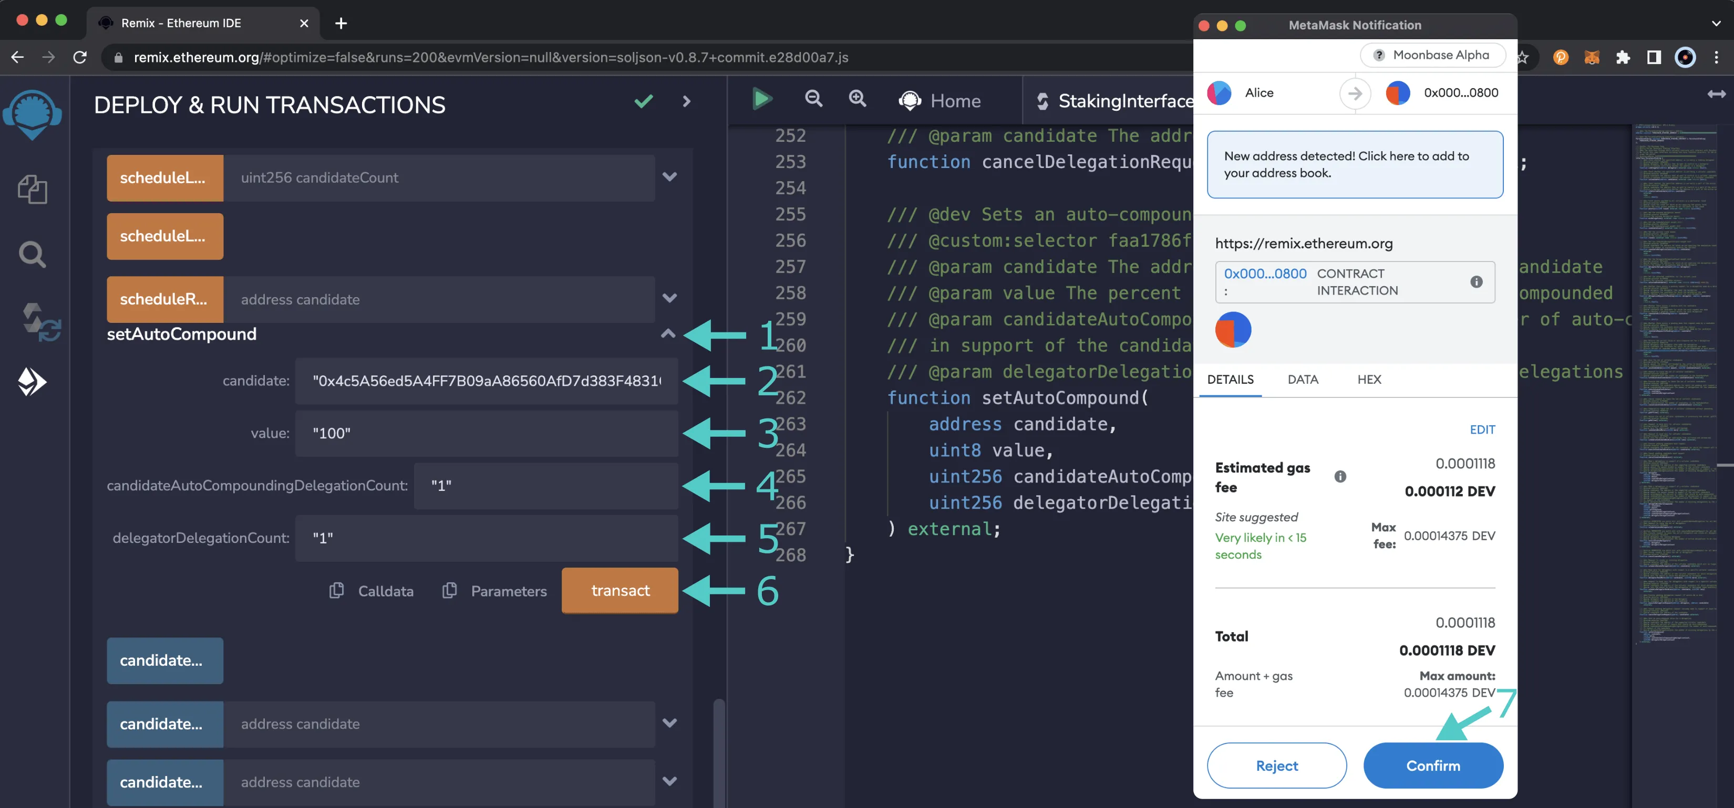Open MetaMask fox extension icon

[x=1591, y=57]
